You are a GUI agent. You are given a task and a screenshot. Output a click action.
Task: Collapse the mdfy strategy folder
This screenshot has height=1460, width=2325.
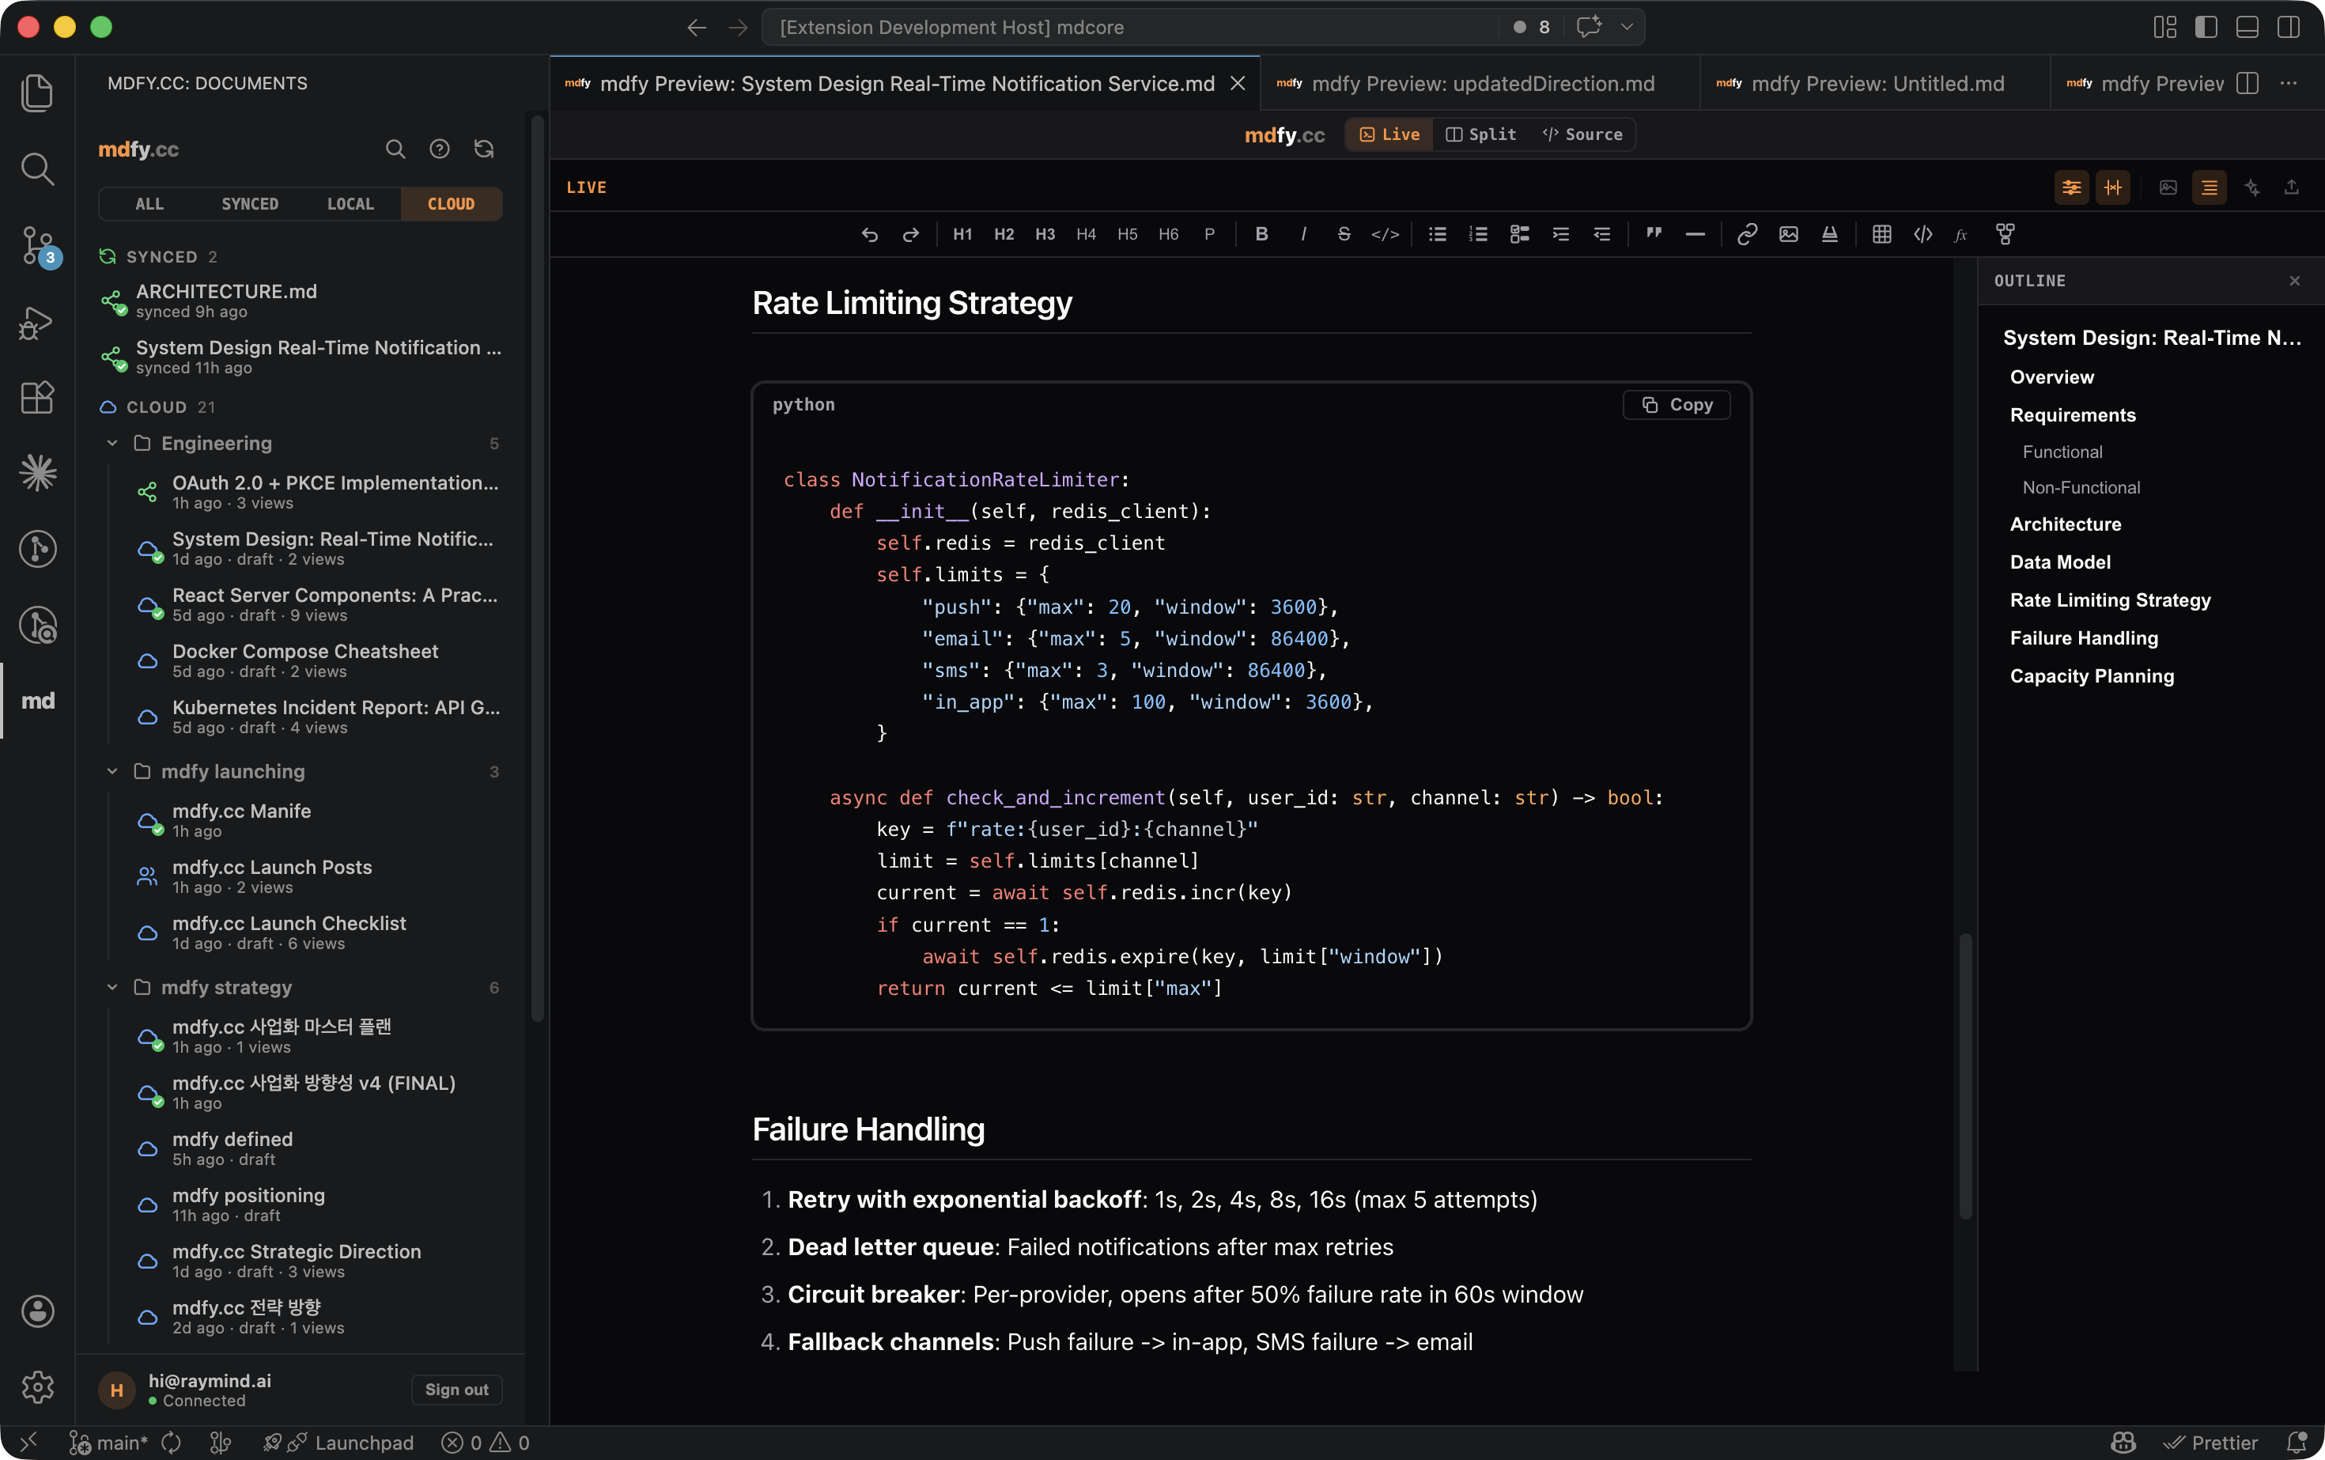[112, 987]
